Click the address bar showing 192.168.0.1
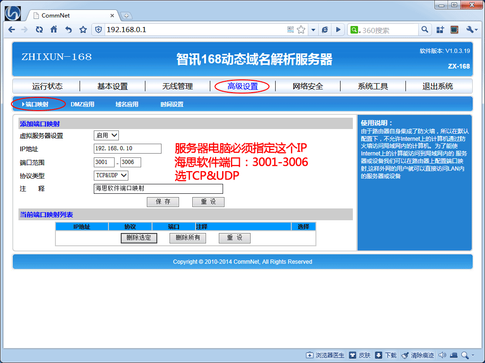This screenshot has width=485, height=363. (195, 30)
